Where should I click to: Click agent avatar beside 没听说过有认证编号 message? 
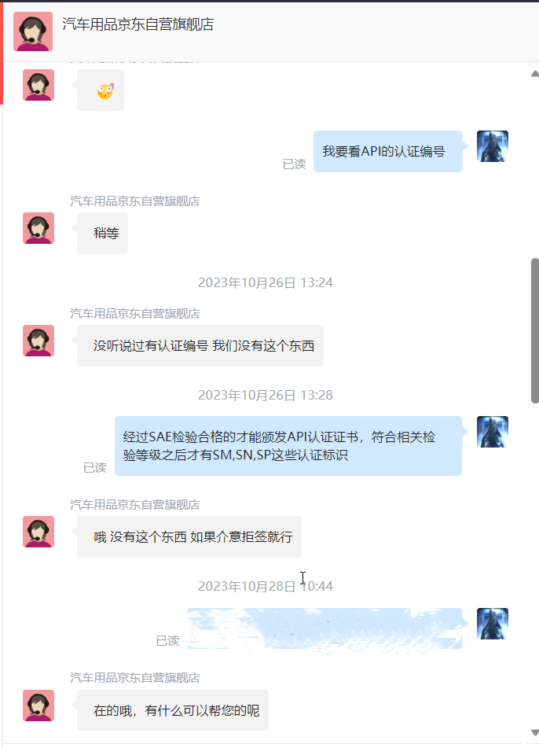pyautogui.click(x=38, y=341)
